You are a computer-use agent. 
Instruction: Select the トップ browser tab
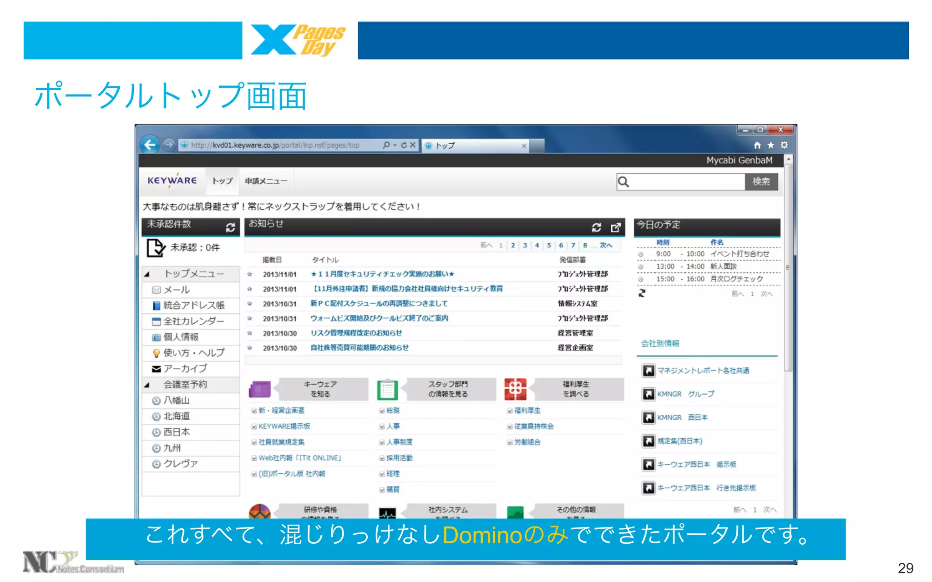click(x=475, y=145)
